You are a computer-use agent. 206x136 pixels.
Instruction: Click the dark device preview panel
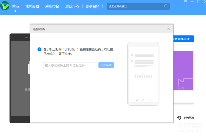pyautogui.click(x=20, y=78)
